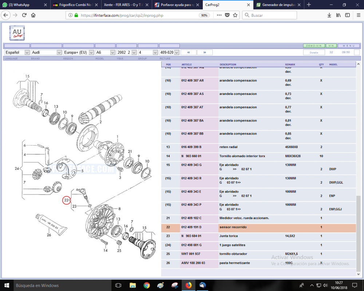Close the CarProg2 tab
The width and height of the screenshot is (364, 291).
[x=248, y=5]
